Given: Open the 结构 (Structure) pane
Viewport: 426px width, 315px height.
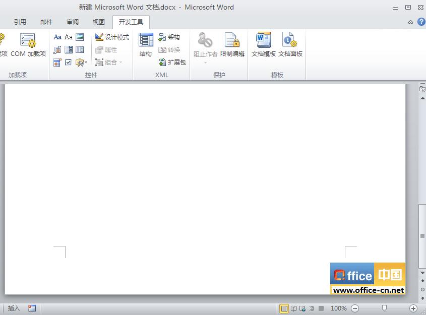Looking at the screenshot, I should pos(146,45).
